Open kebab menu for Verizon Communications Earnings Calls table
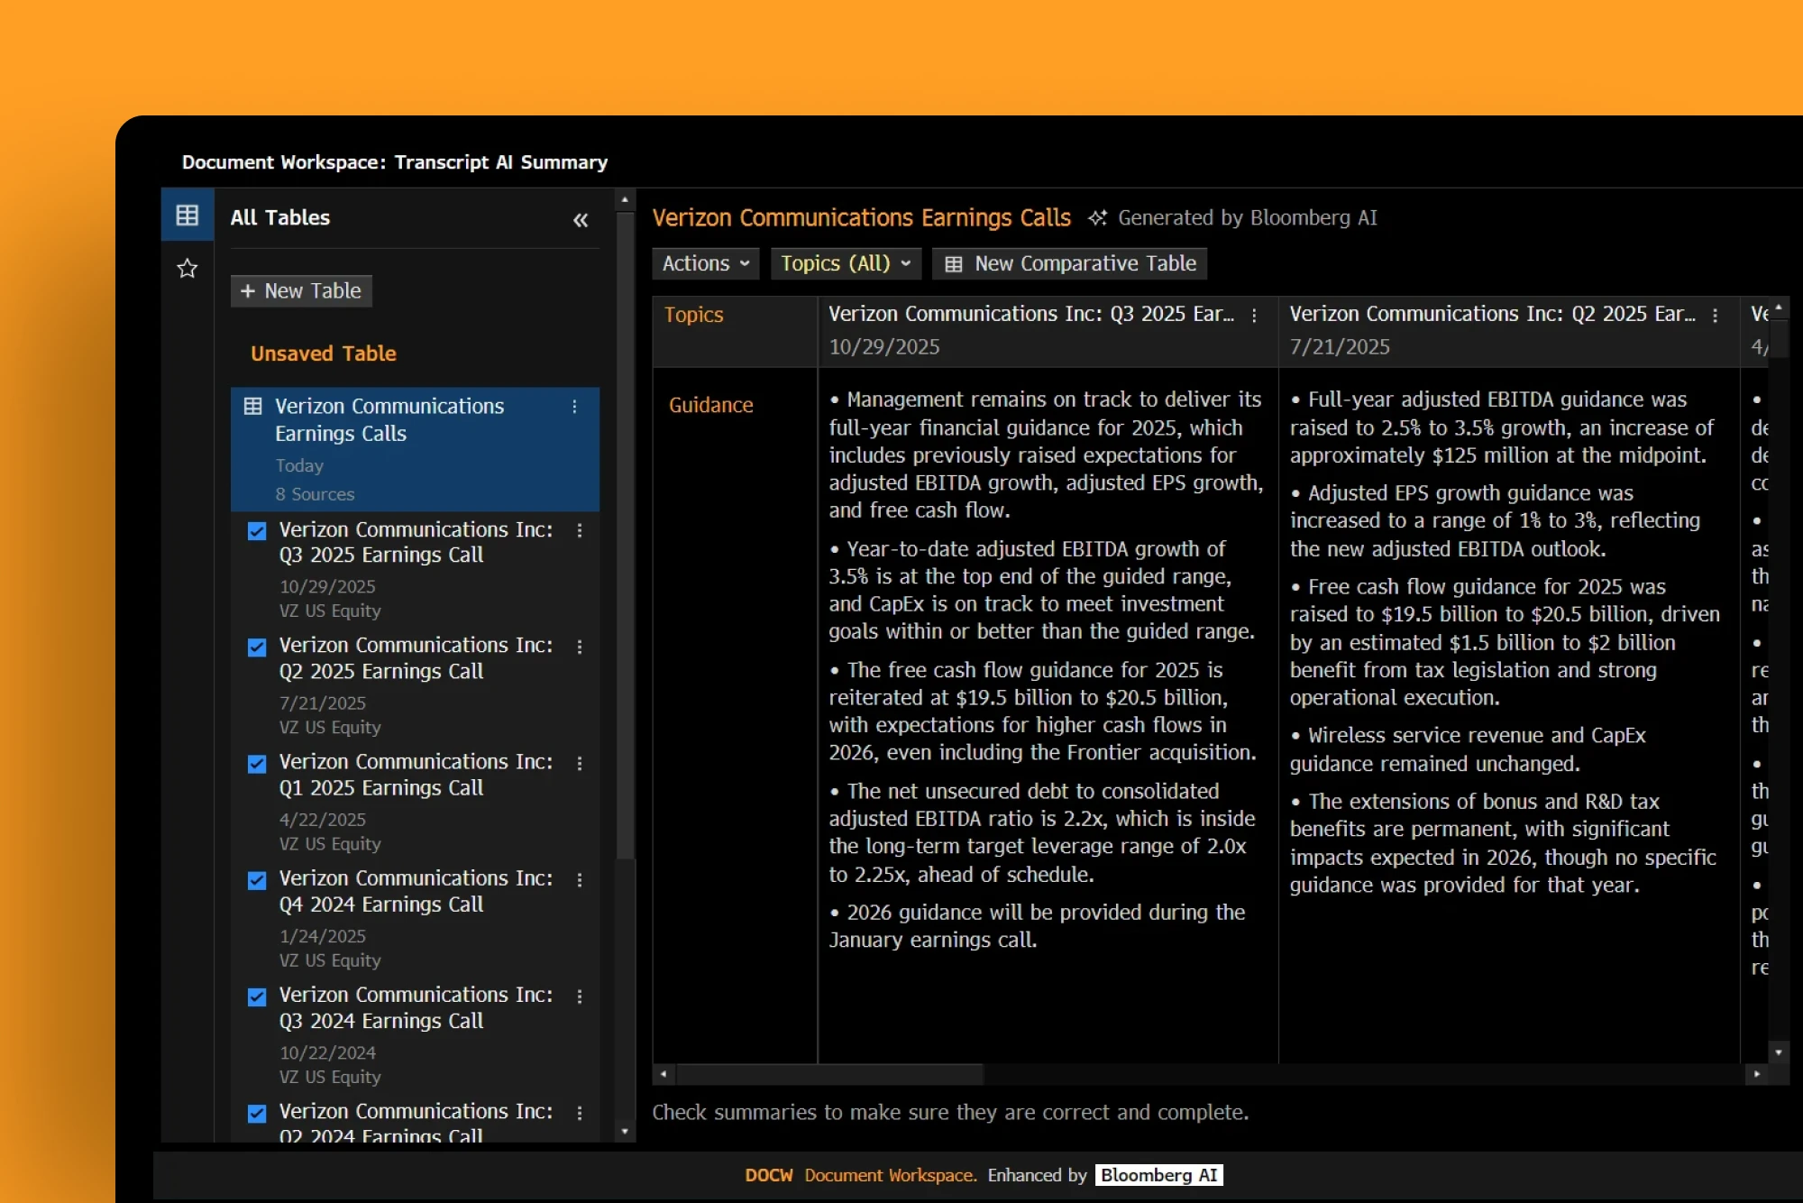1803x1203 pixels. click(574, 407)
